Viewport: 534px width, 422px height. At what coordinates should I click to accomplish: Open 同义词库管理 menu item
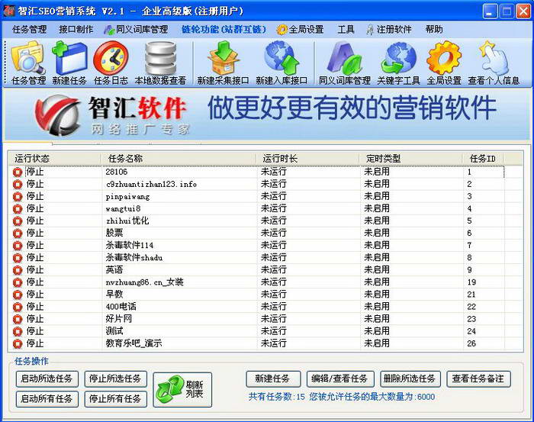pos(136,30)
